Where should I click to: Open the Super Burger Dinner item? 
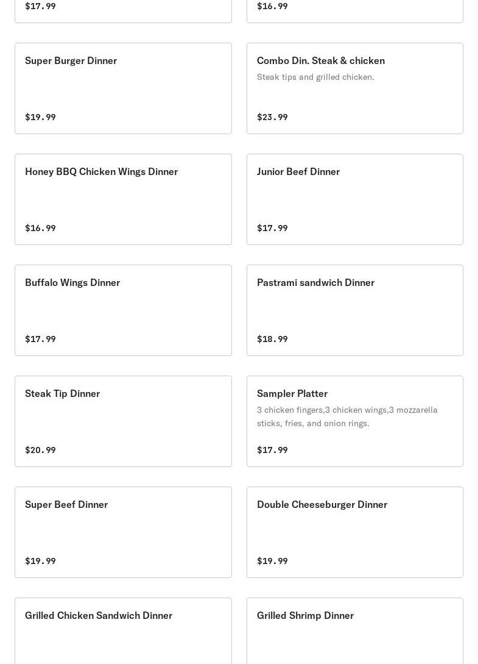(123, 88)
